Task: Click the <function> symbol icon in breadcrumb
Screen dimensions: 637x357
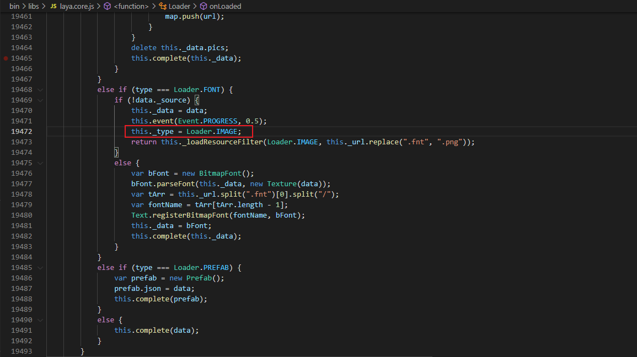Action: pyautogui.click(x=108, y=6)
